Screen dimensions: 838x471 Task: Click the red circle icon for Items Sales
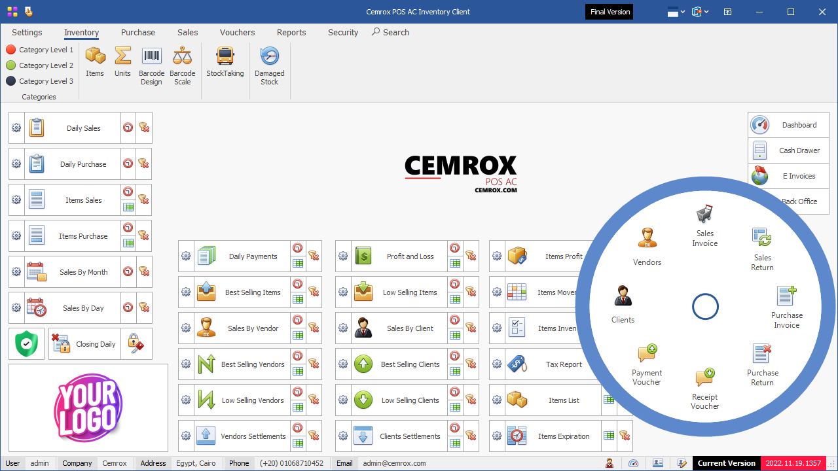click(x=128, y=192)
